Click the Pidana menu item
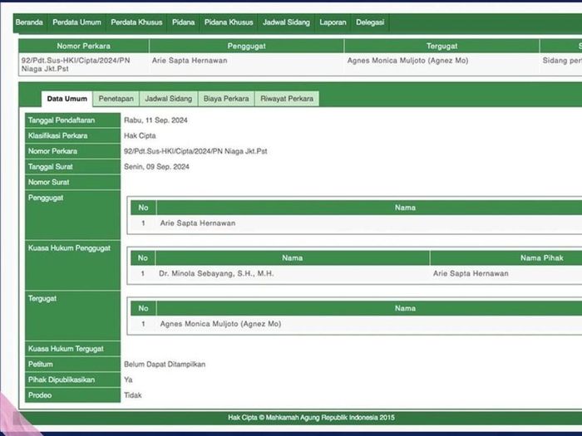 point(184,22)
